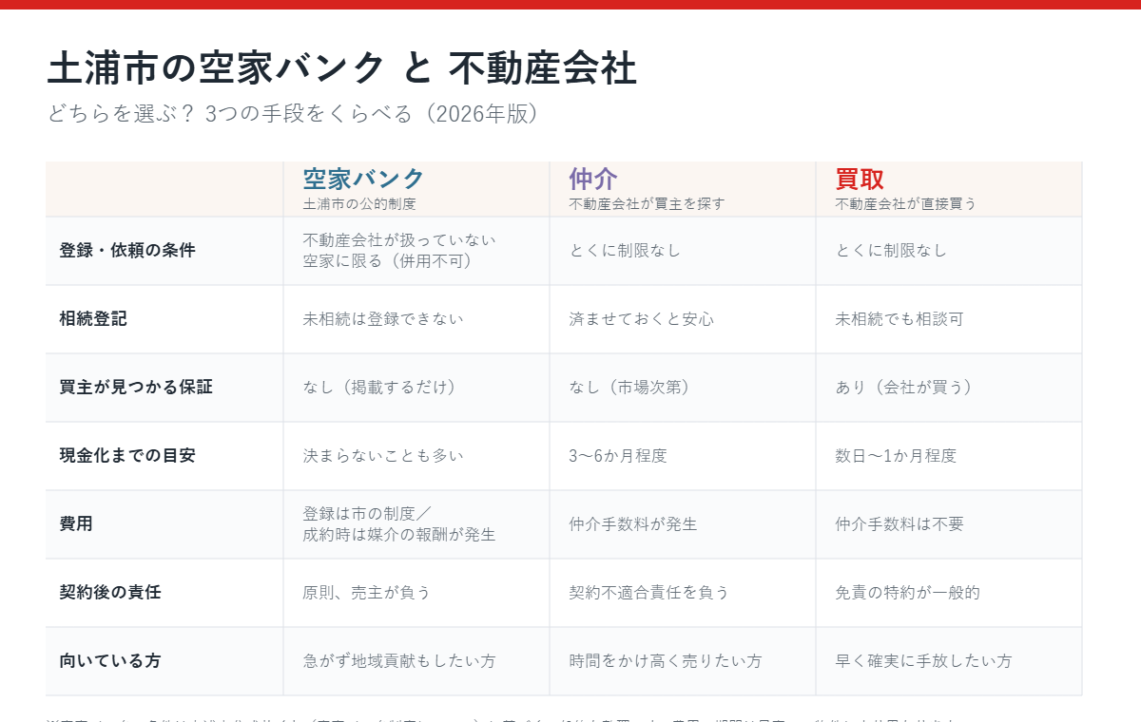The height and width of the screenshot is (722, 1141).
Task: Click the subheading '土浦市の公的制度'
Action: [359, 203]
